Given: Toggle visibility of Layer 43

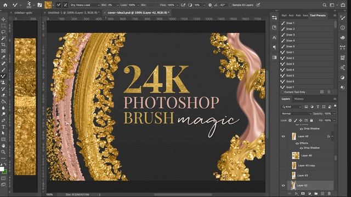Looking at the screenshot, I should coord(283,176).
